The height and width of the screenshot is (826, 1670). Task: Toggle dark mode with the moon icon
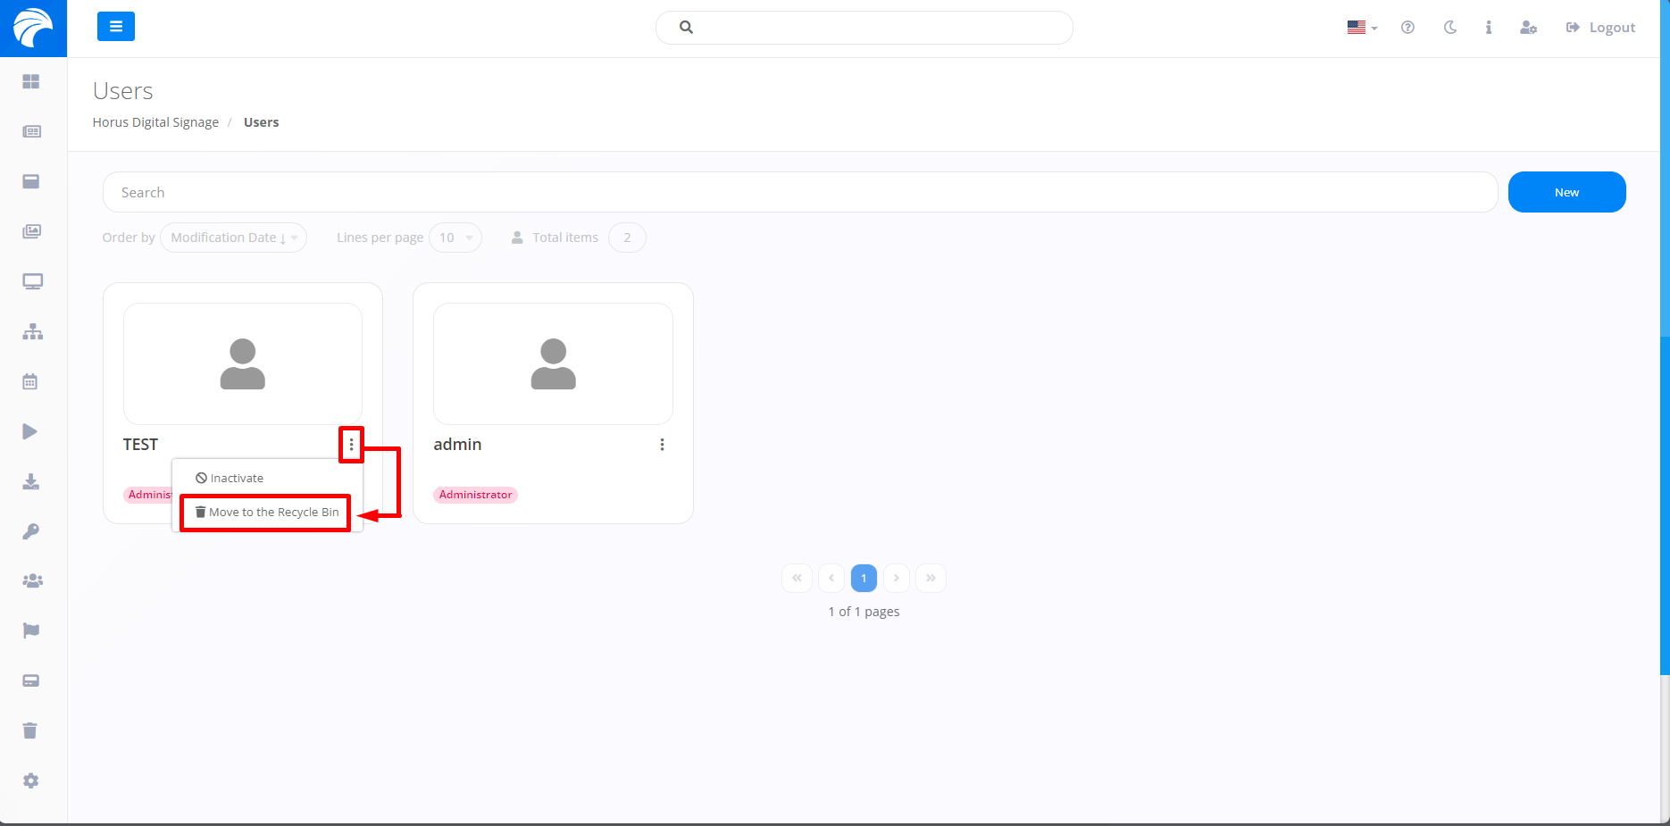pyautogui.click(x=1449, y=28)
